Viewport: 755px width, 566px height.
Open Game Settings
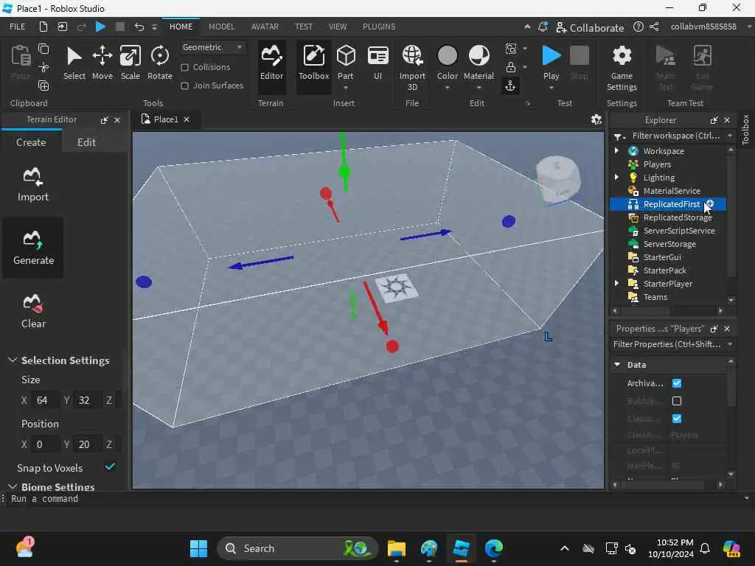(622, 67)
